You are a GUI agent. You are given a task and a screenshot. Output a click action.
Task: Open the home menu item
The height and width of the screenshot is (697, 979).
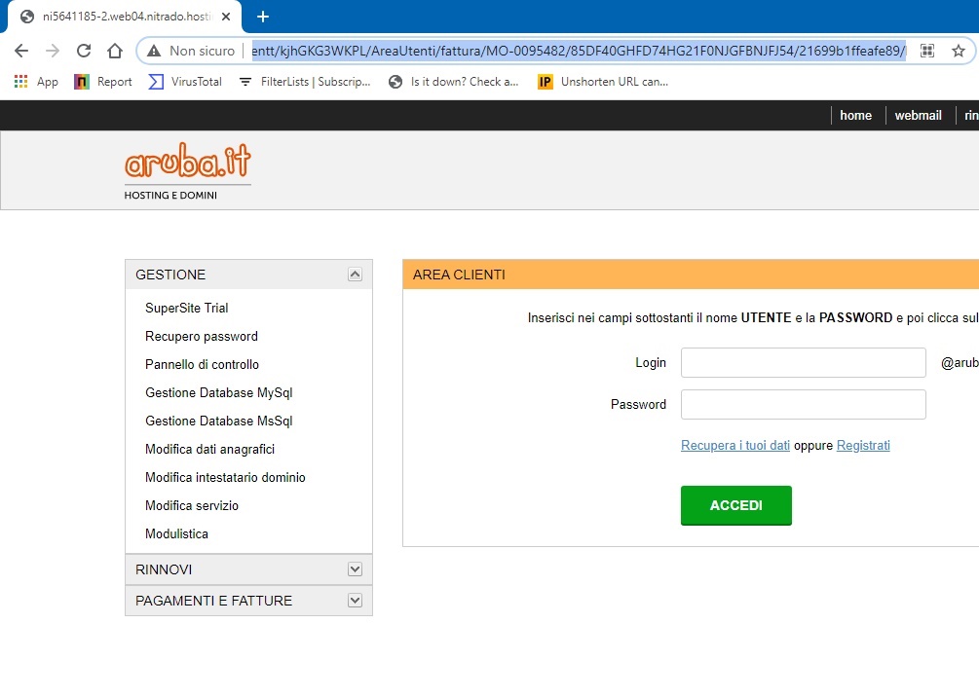point(855,116)
